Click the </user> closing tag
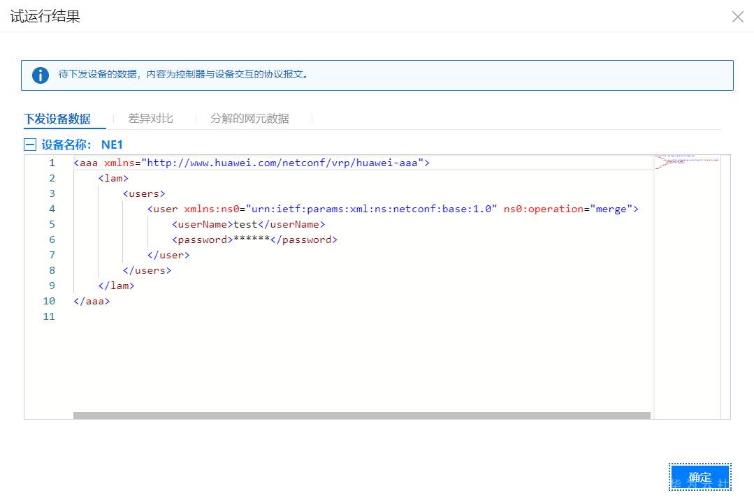The image size is (754, 502). pos(169,255)
